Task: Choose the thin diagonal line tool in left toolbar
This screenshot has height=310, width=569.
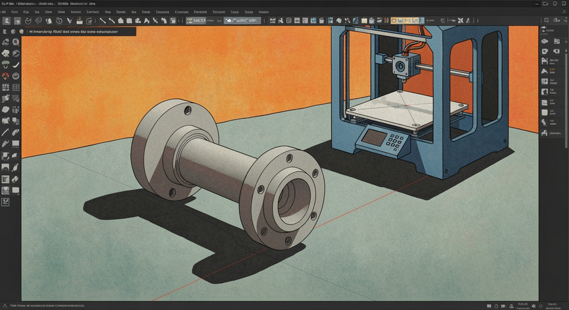Action: (x=5, y=132)
